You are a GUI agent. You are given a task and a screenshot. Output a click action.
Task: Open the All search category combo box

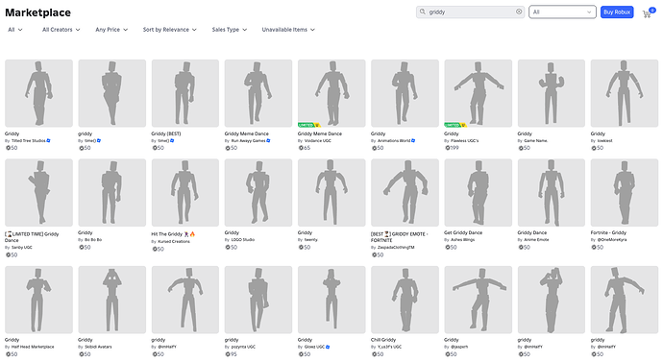pos(562,12)
